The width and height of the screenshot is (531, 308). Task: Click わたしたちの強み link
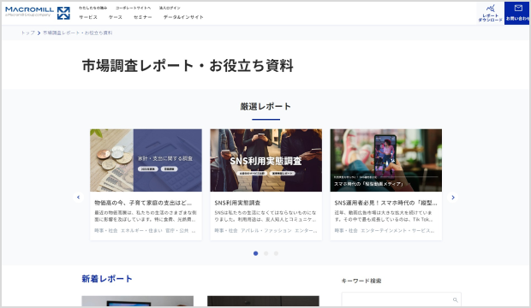[x=93, y=8]
